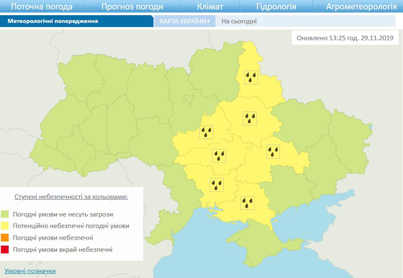Viewport: 403px width, 278px height.
Task: Open the rain warning on Kirovohrad region
Action: [x=219, y=155]
